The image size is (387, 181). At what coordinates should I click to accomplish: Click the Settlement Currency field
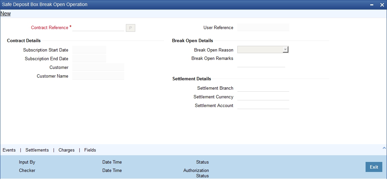coord(263,97)
